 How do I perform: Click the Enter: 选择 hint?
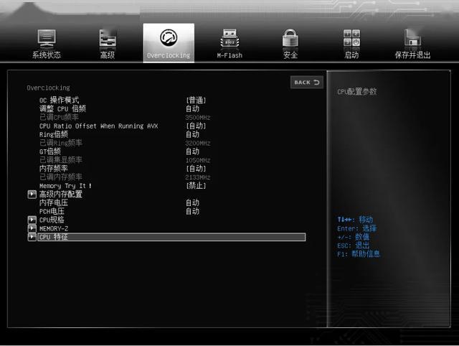pyautogui.click(x=357, y=228)
